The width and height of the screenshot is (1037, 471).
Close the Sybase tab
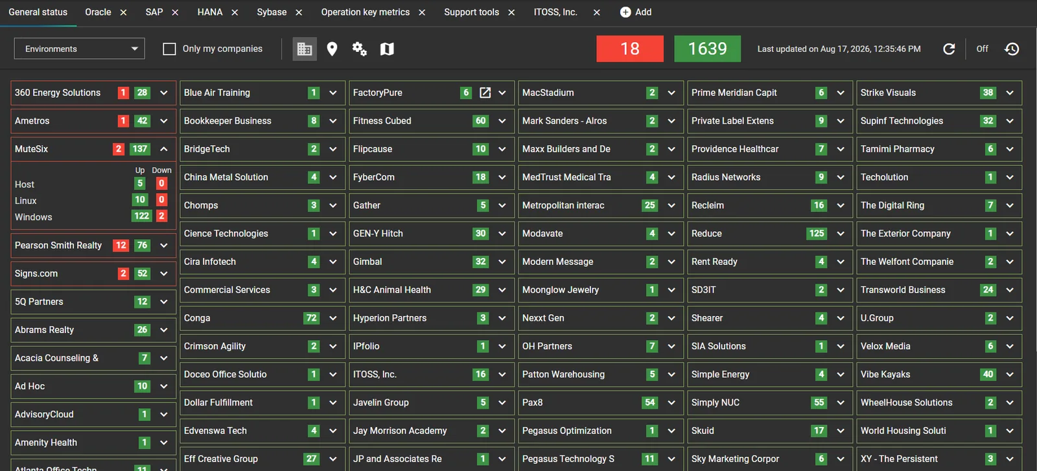pyautogui.click(x=299, y=12)
